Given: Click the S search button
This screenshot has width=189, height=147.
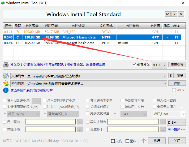Looking at the screenshot, I should point(171,76).
